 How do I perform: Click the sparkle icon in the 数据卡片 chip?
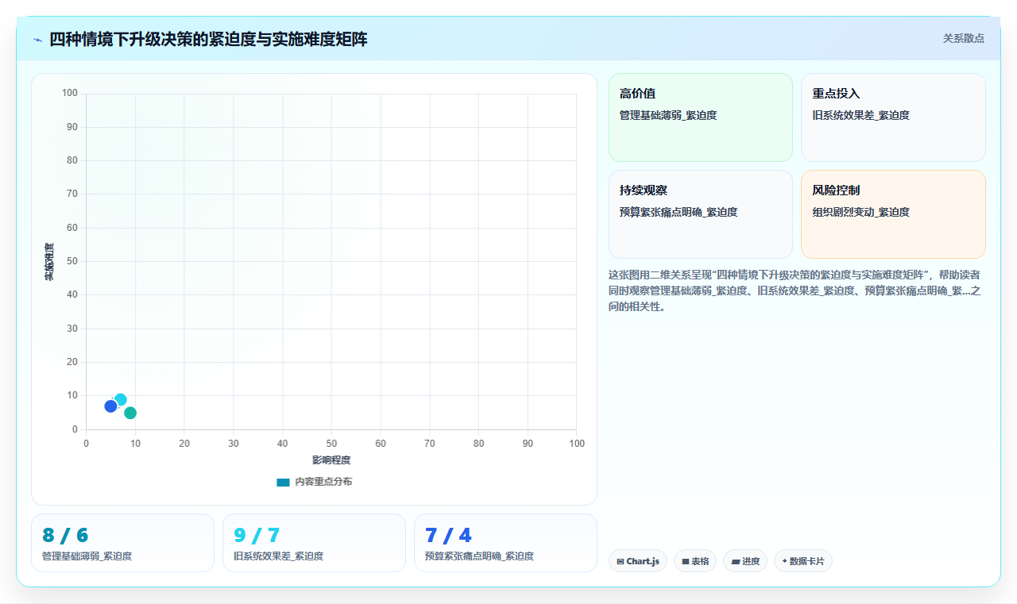[784, 561]
